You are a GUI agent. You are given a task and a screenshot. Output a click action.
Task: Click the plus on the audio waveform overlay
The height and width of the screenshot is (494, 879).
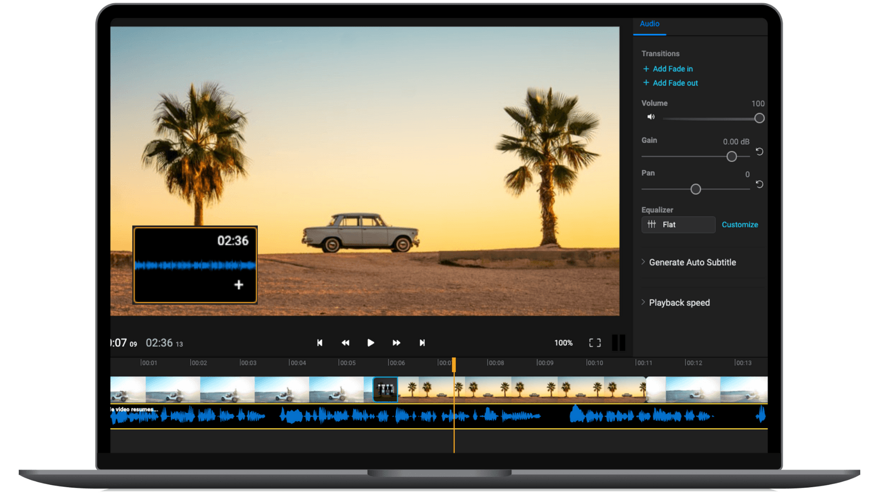(238, 285)
